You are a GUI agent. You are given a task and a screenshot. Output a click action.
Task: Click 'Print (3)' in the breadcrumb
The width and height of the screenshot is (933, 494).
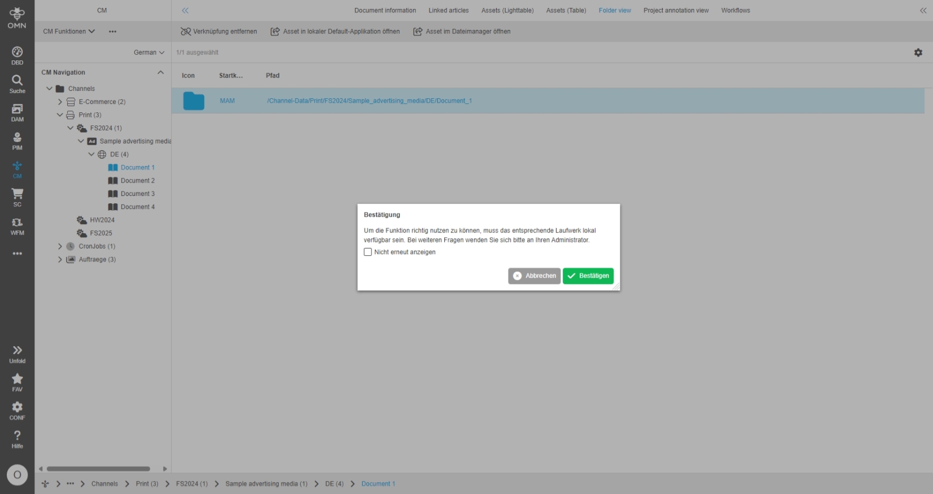coord(147,484)
